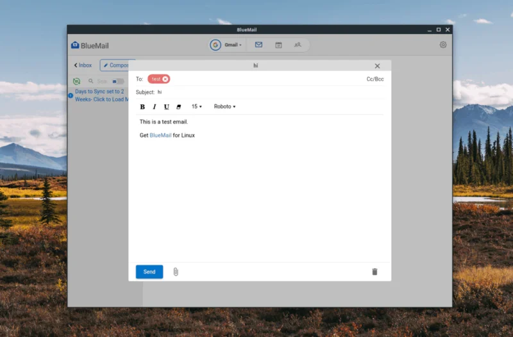
Task: Toggle the unread filter switch
Action: (118, 81)
